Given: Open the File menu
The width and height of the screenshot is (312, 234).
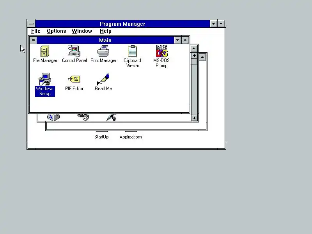Looking at the screenshot, I should click(x=36, y=31).
